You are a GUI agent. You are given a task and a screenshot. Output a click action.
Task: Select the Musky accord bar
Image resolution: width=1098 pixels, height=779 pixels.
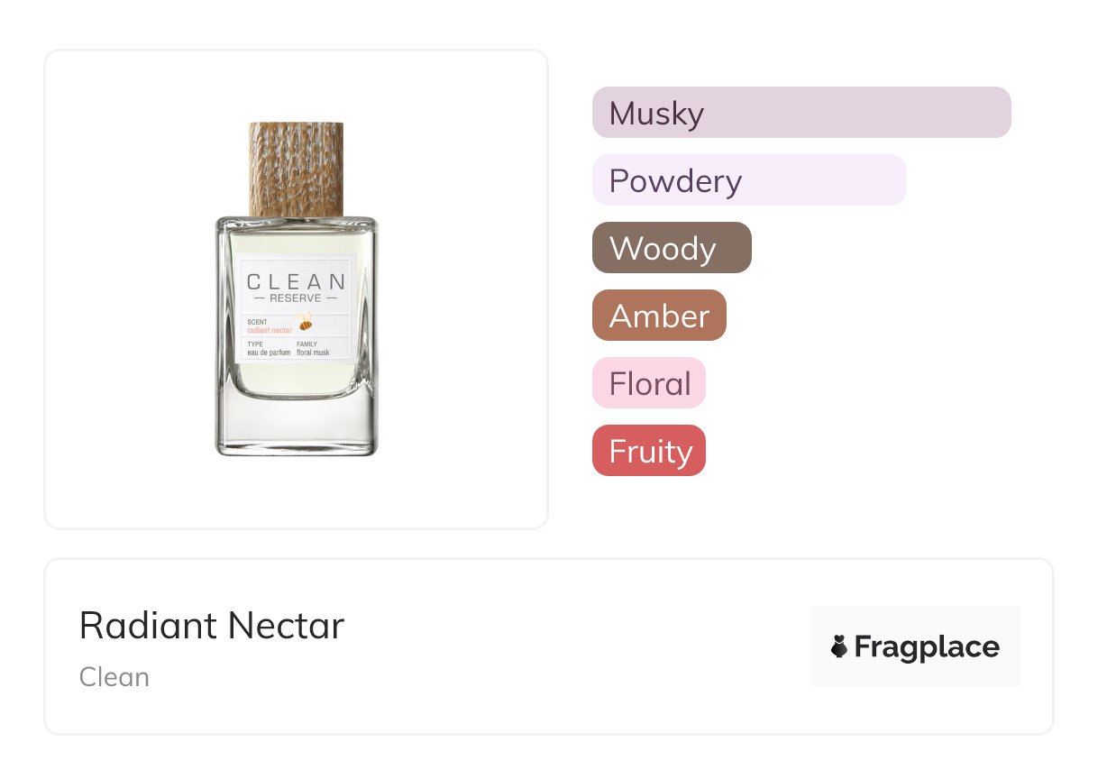click(x=801, y=113)
